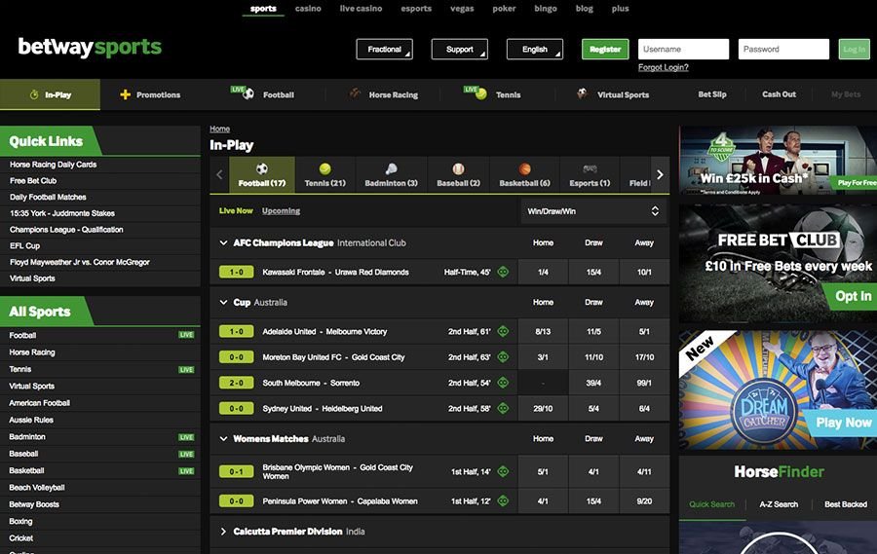This screenshot has width=877, height=554.
Task: Switch to the live casino top tab
Action: 361,9
